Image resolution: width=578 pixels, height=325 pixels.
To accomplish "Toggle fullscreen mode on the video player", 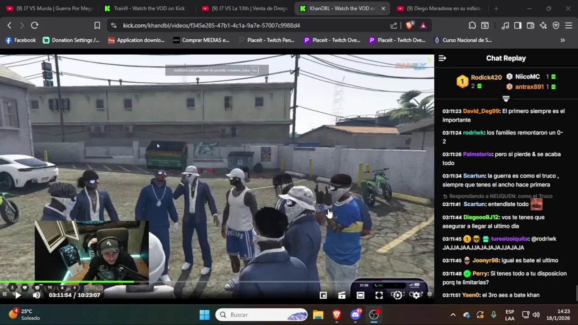I will tap(379, 295).
